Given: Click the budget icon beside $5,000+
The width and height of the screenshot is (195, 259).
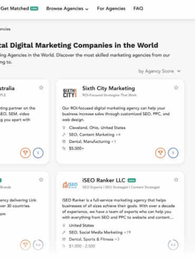Looking at the screenshot, I should 64,149.
